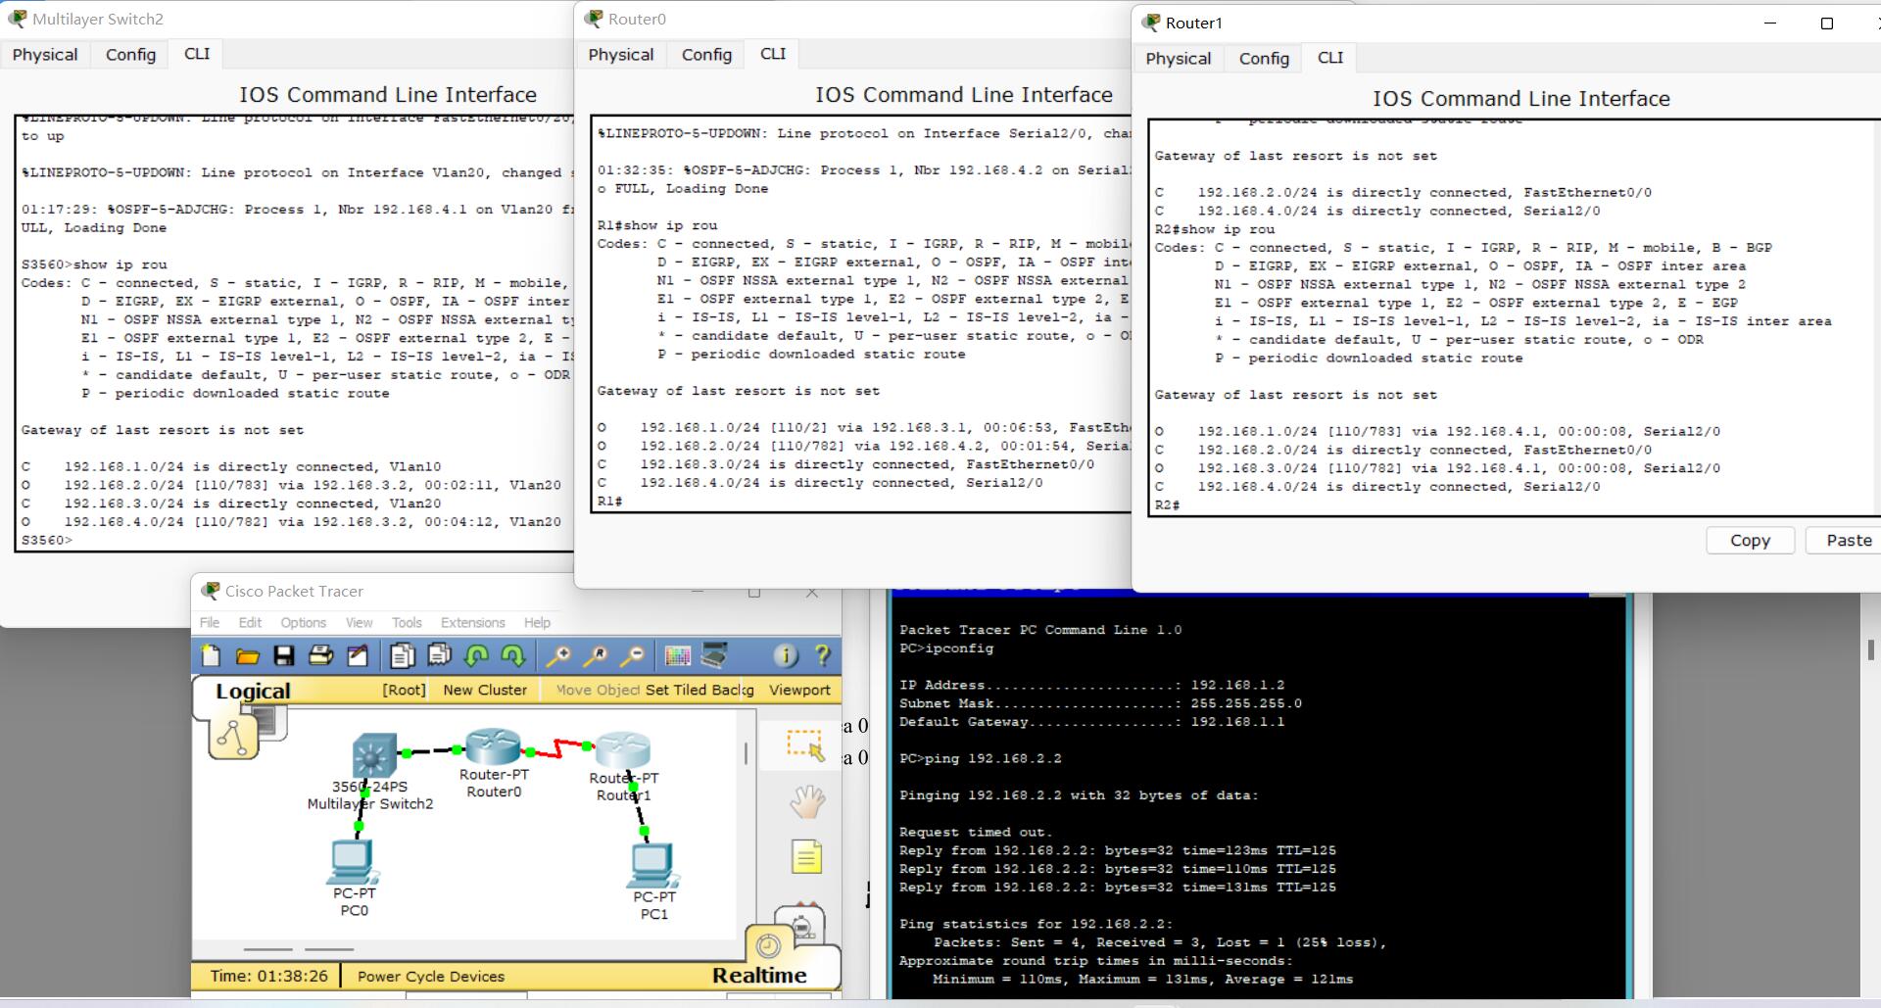Click the Navigation topology icon under Logical
The image size is (1881, 1008).
pos(232,737)
